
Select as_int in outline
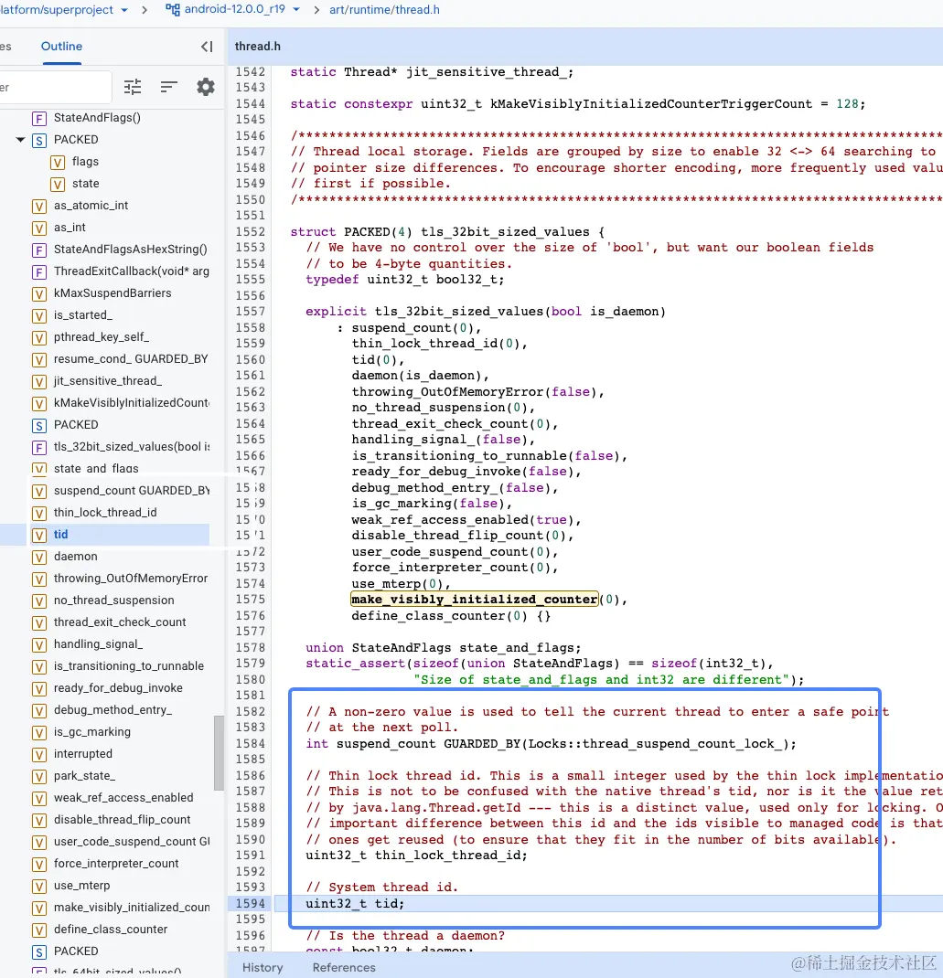[x=70, y=227]
